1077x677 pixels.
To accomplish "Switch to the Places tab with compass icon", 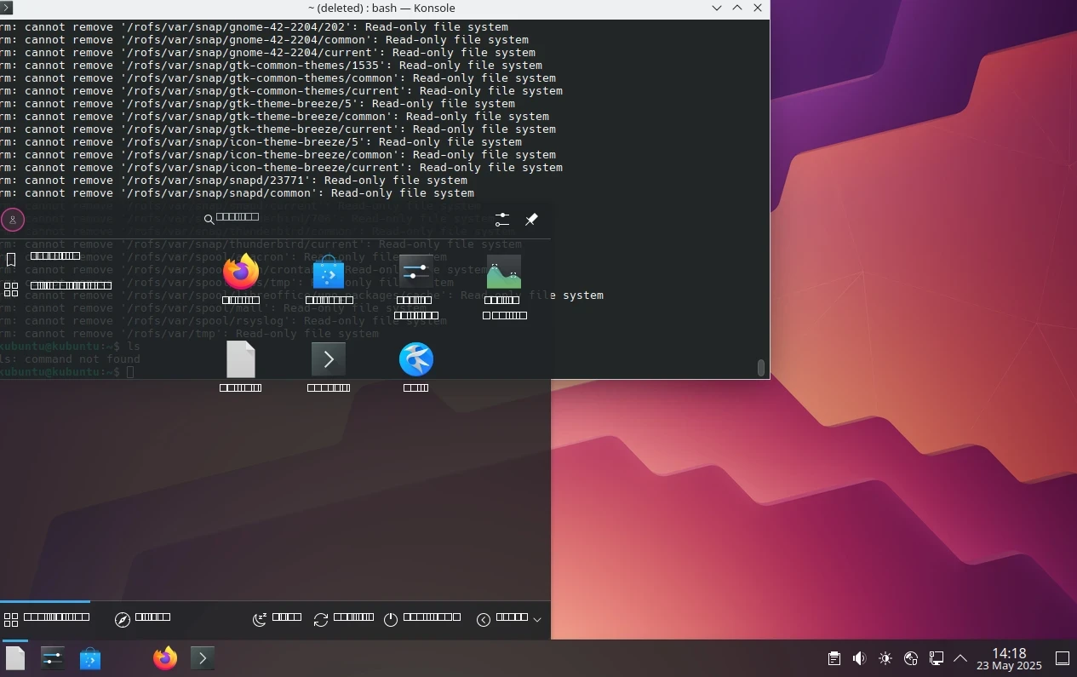I will [142, 619].
